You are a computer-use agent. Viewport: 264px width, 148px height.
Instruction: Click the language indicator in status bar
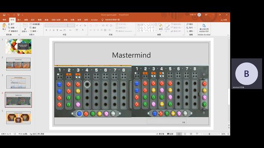(23, 134)
